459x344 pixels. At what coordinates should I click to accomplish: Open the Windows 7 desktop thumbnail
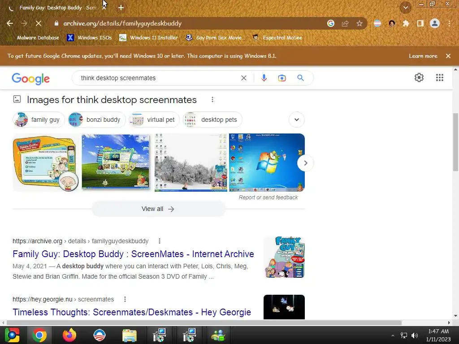coord(267,163)
